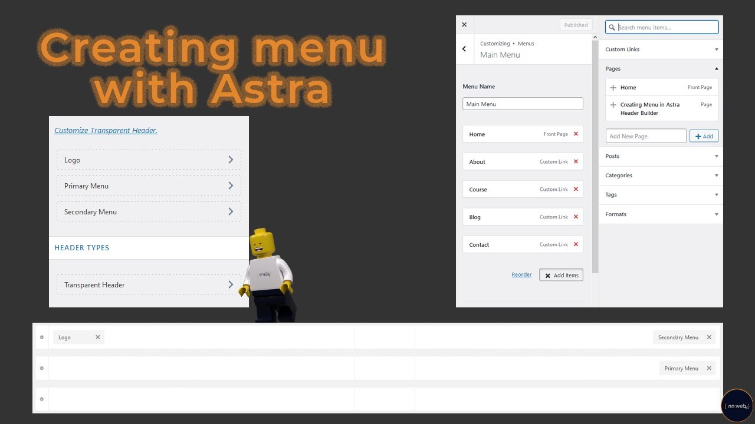
Task: Open the Primary Menu settings chevron
Action: click(231, 185)
